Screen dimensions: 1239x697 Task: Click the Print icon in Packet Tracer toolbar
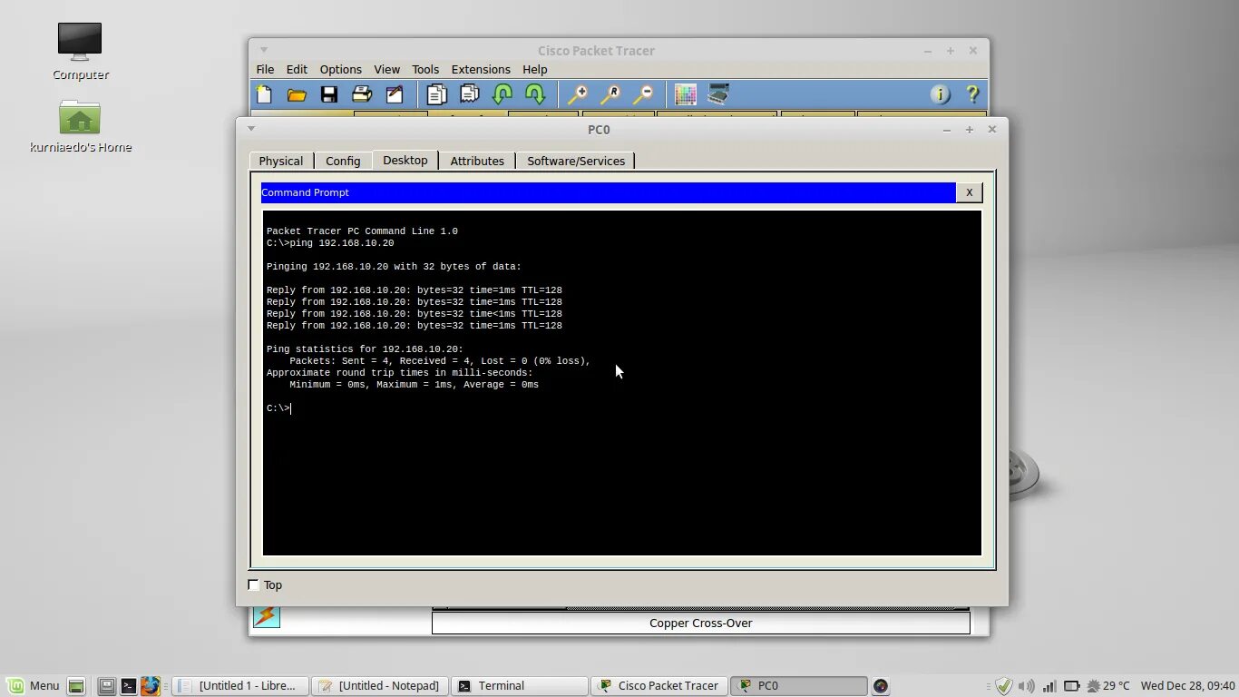pos(362,94)
